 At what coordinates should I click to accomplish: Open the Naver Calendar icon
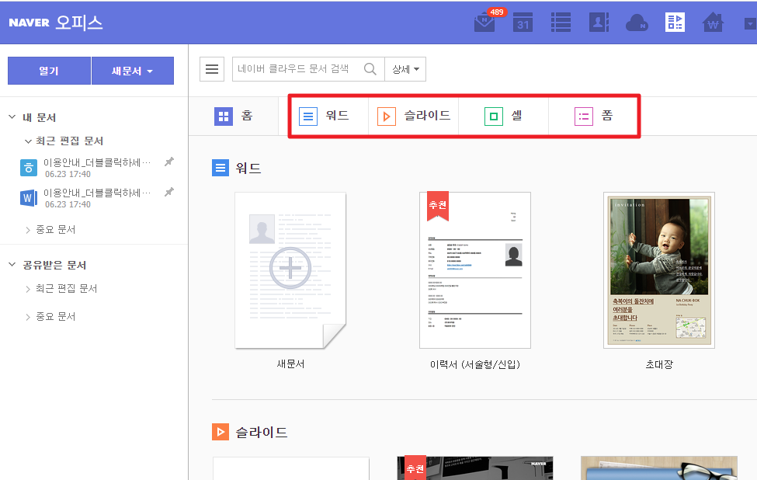point(523,23)
